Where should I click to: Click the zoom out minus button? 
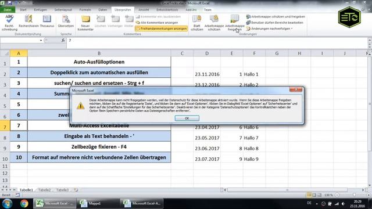(337, 195)
